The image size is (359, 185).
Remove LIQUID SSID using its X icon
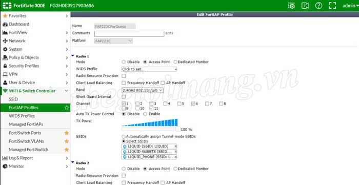(175, 146)
